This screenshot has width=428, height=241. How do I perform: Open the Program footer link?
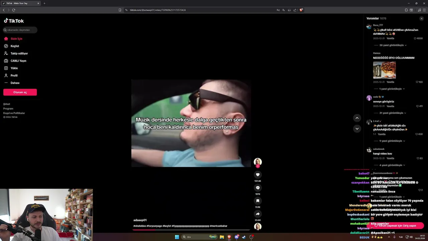point(8,108)
